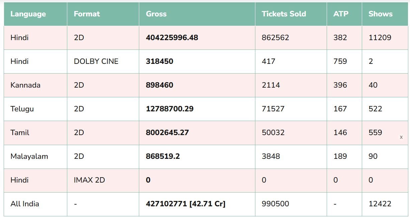Screen dimensions: 410x217
Task: Click the All India row label
Action: tap(25, 204)
